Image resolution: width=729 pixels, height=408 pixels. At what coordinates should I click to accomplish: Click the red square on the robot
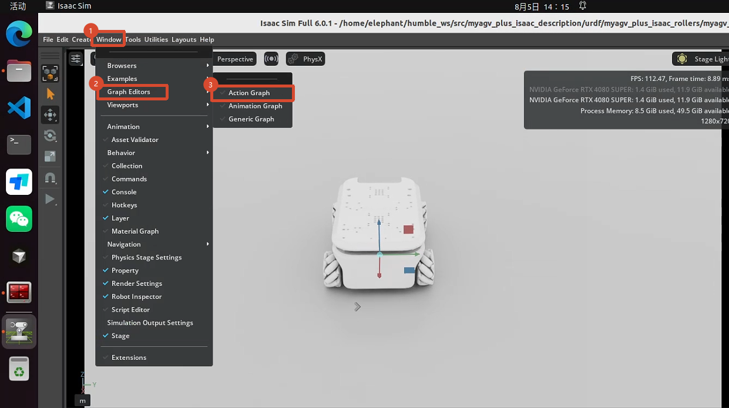point(408,230)
